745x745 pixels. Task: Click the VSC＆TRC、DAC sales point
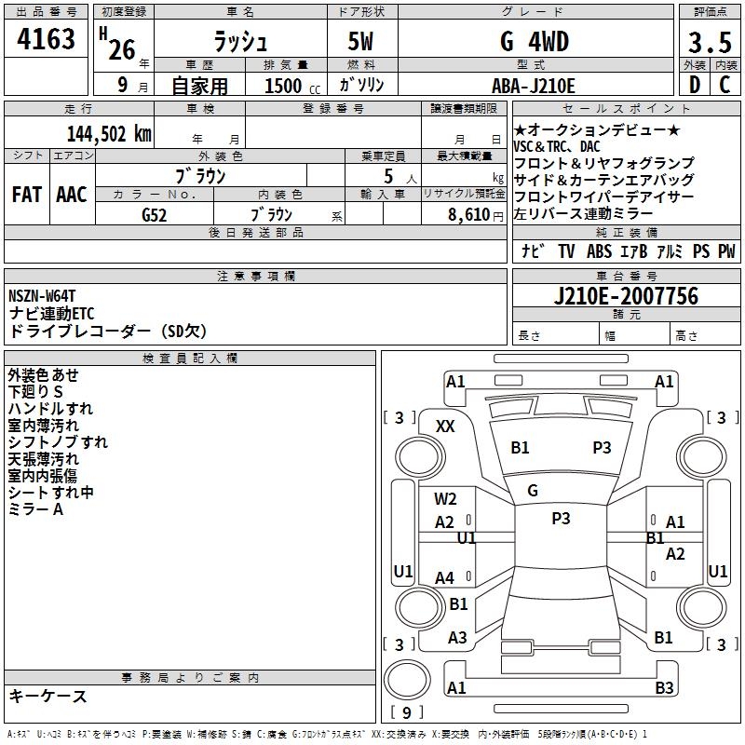click(x=557, y=146)
